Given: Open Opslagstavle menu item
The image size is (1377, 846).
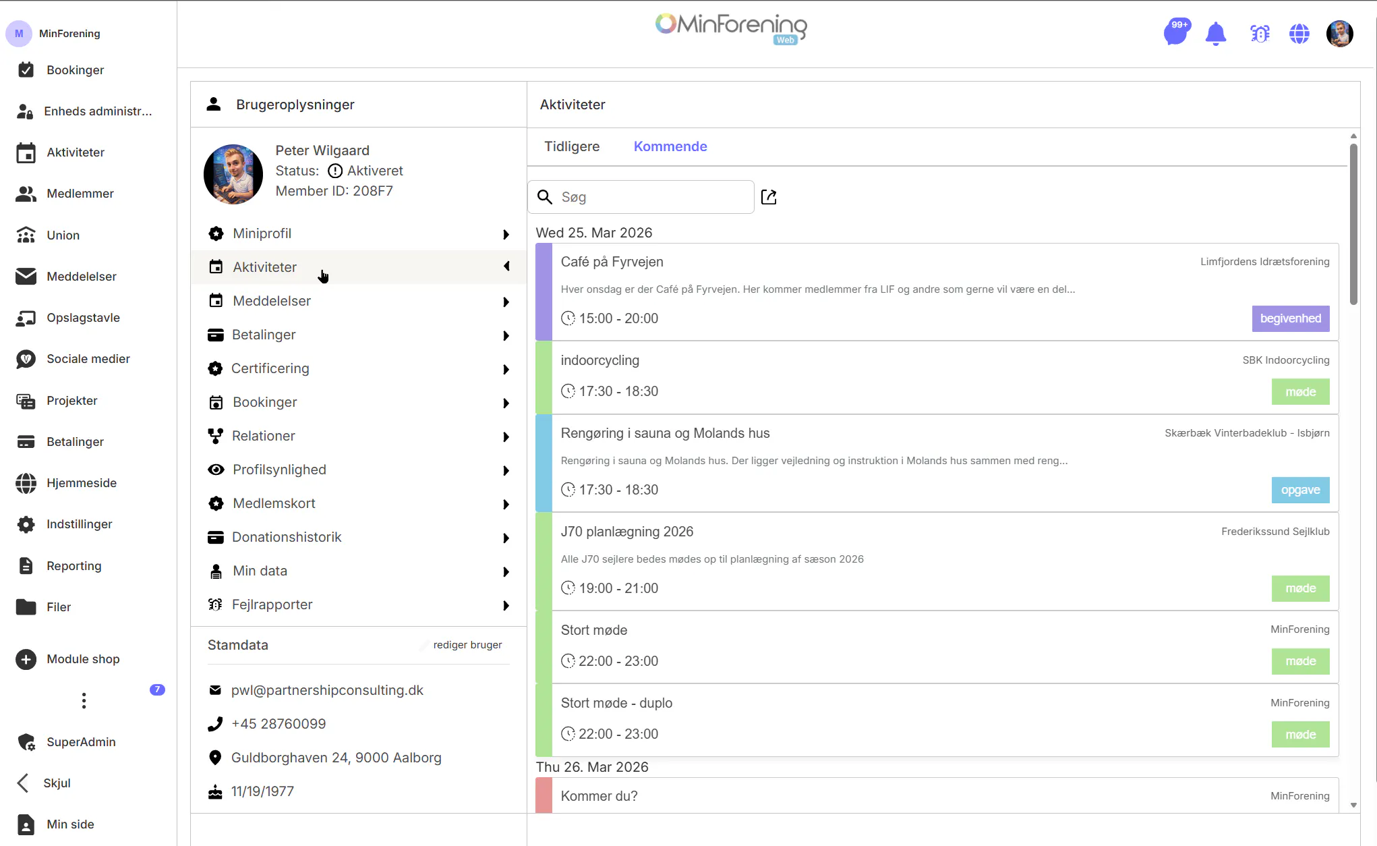Looking at the screenshot, I should pyautogui.click(x=83, y=318).
